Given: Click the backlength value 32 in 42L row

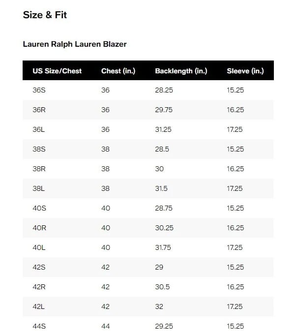Looking at the screenshot, I should (159, 306).
